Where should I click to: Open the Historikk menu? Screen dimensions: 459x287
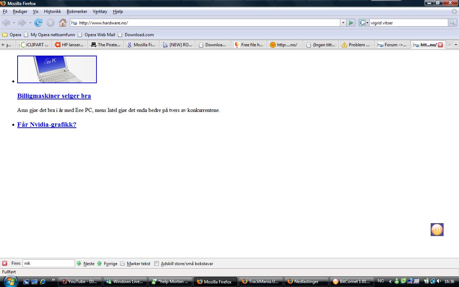point(53,11)
